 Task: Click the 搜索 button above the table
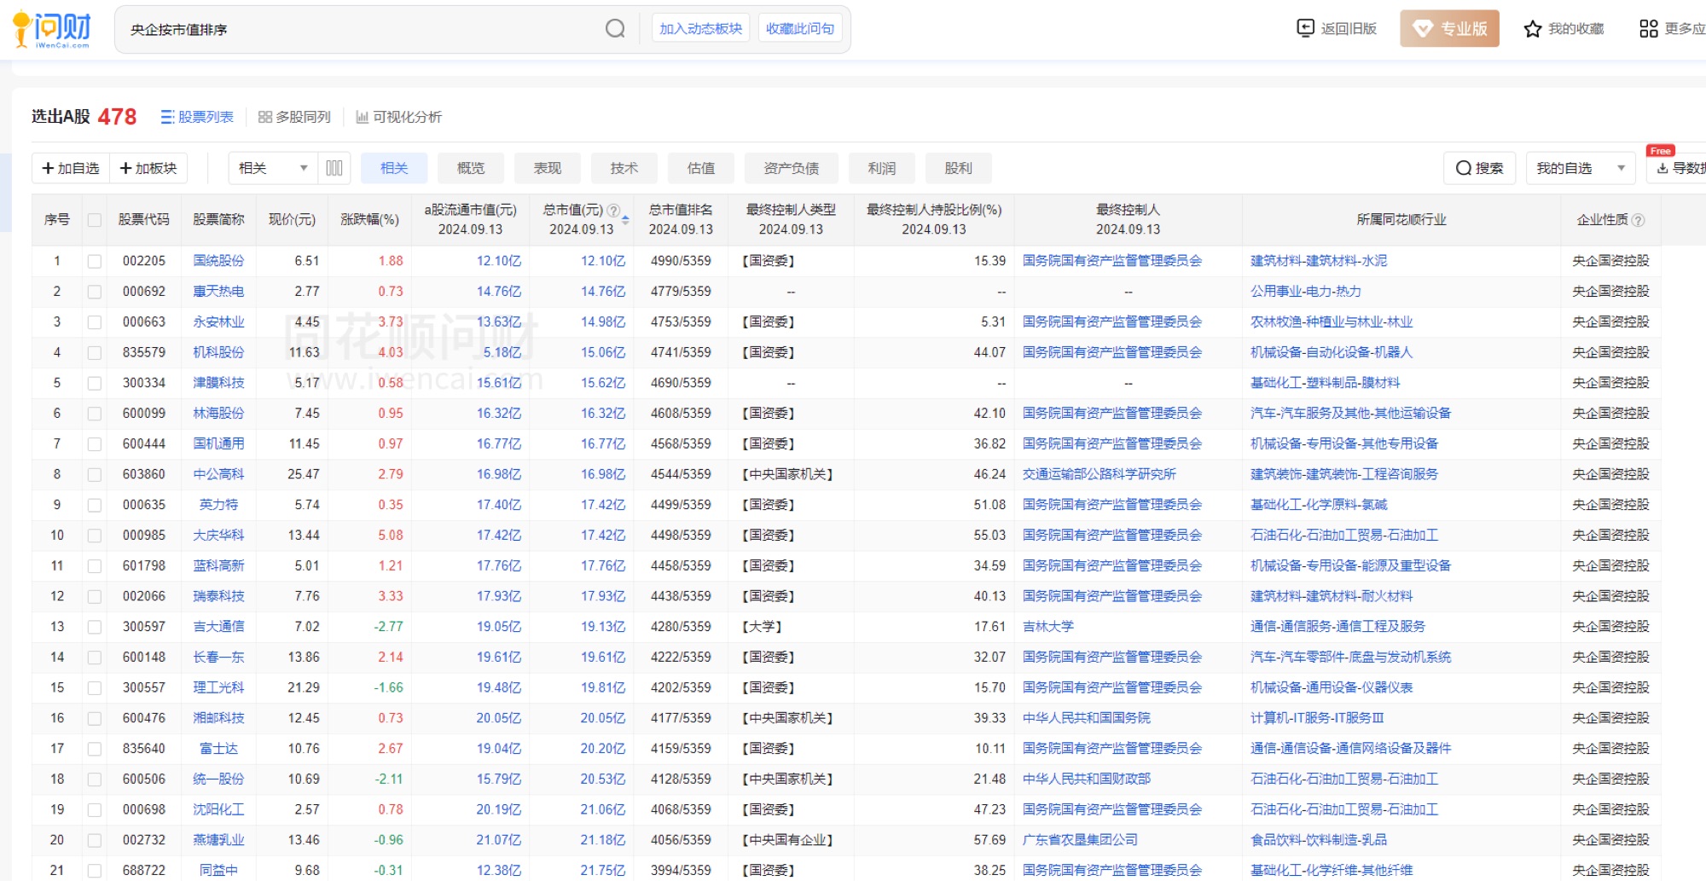[x=1479, y=168]
